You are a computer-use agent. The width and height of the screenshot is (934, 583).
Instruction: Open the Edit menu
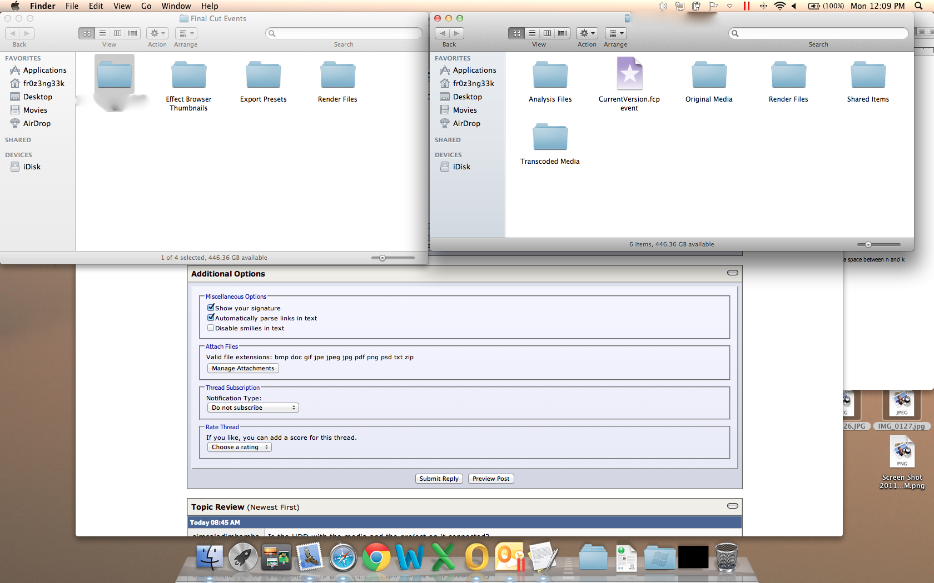[x=96, y=6]
